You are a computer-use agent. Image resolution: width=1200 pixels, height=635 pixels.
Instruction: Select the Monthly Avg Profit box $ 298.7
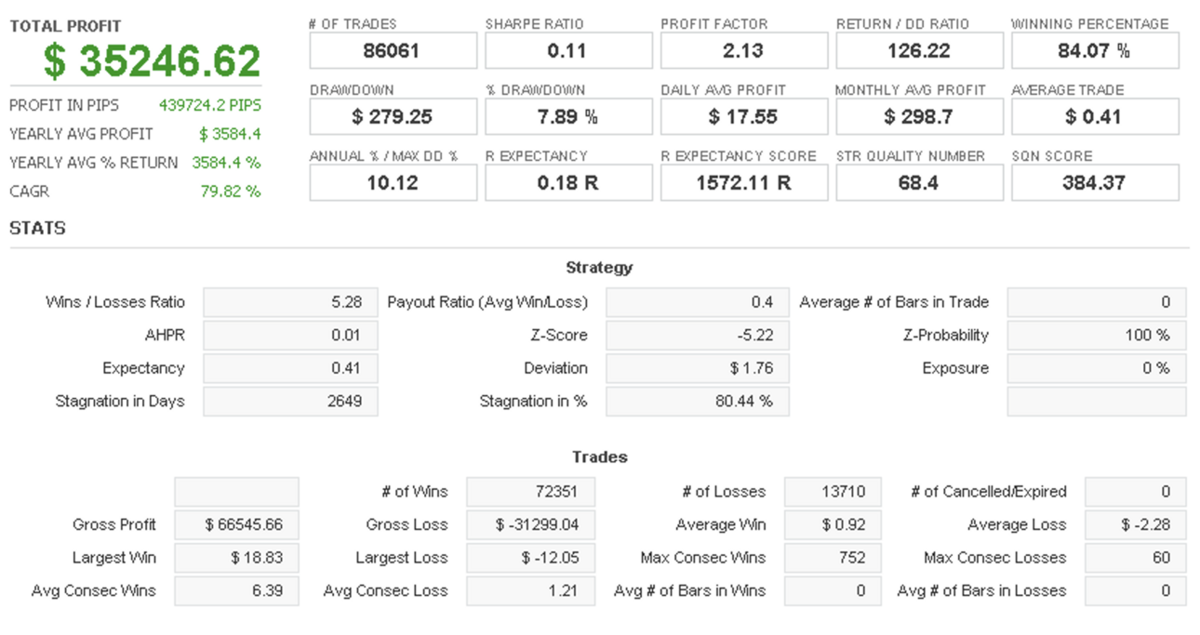pos(919,117)
